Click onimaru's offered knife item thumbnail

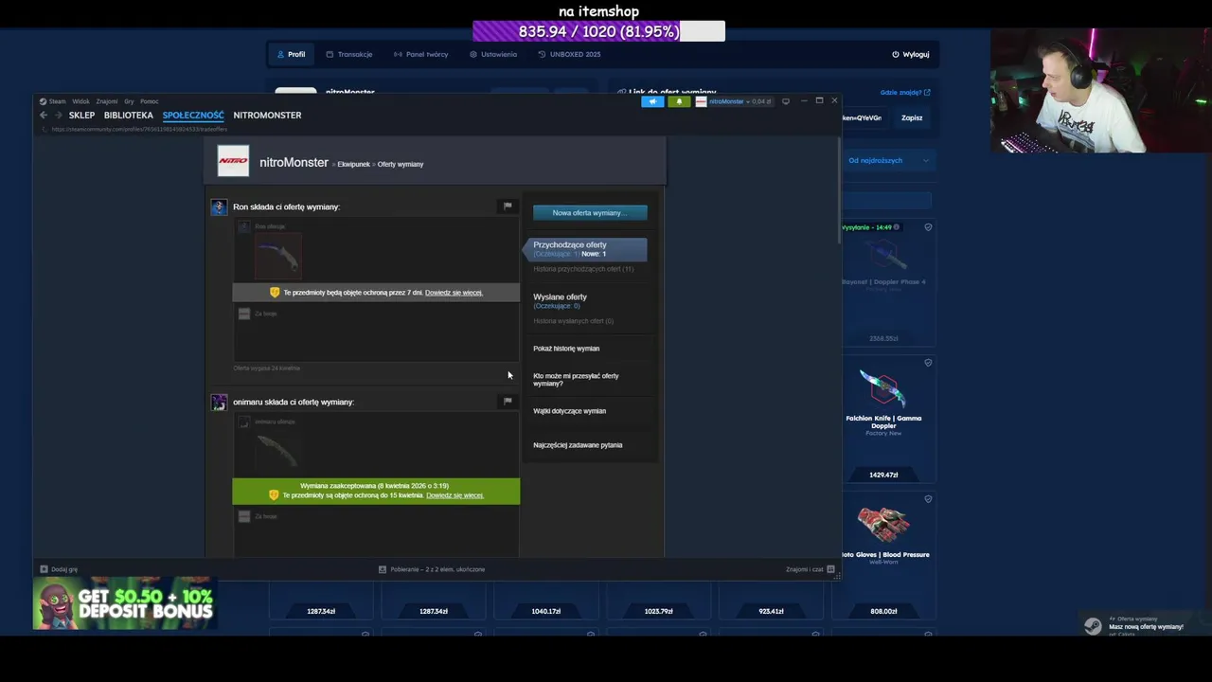[277, 451]
